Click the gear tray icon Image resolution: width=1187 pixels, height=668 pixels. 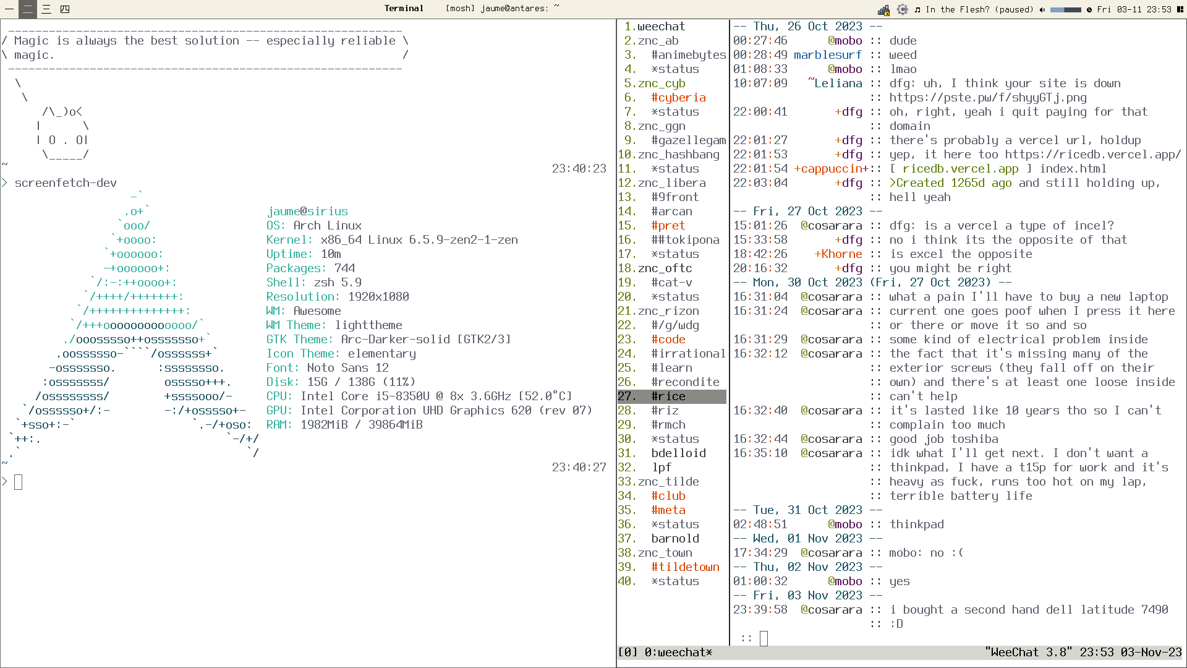click(903, 9)
